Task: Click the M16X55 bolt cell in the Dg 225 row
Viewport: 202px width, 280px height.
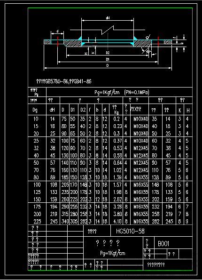Action: point(141,222)
